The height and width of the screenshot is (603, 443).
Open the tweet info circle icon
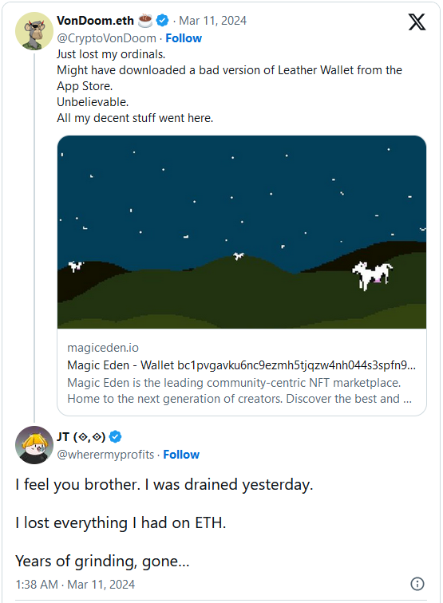coord(417,584)
